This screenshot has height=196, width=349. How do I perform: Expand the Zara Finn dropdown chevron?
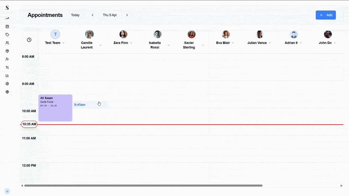click(131, 43)
